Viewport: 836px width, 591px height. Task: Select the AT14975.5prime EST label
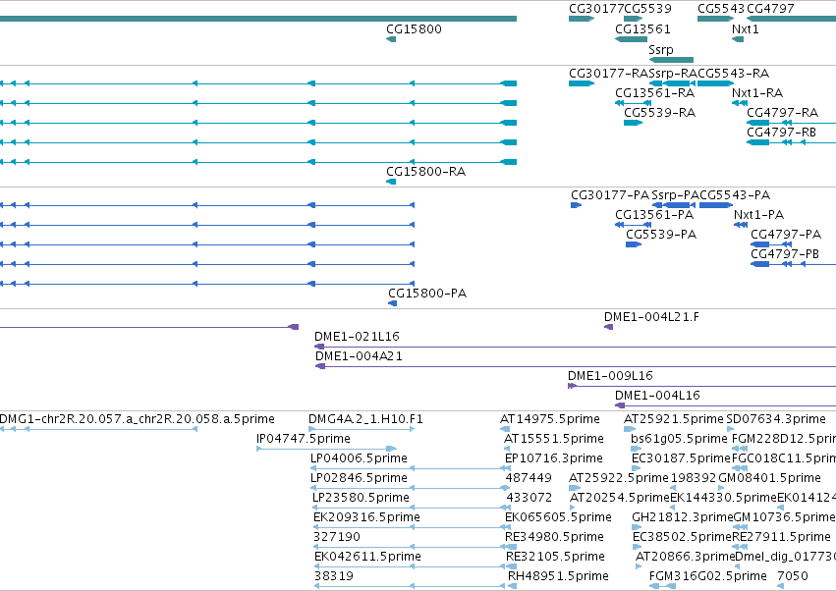[550, 419]
